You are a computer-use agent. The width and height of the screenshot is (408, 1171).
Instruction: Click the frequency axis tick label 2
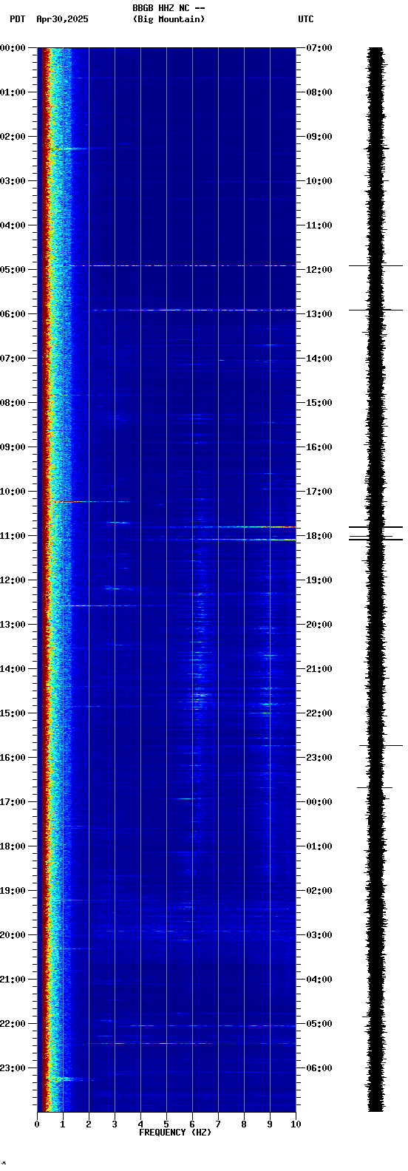coord(89,1124)
